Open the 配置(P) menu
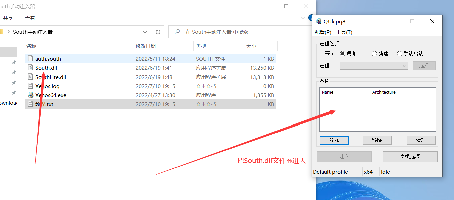This screenshot has width=454, height=200. [x=323, y=32]
